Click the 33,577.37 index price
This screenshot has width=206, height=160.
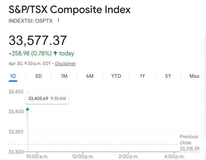point(38,41)
